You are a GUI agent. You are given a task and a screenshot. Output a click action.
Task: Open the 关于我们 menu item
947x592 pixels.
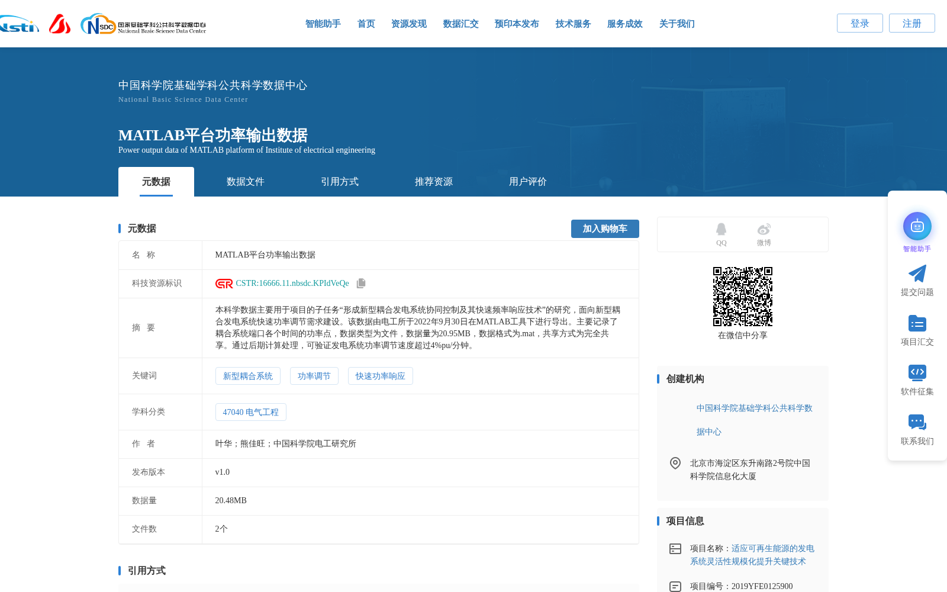[677, 24]
